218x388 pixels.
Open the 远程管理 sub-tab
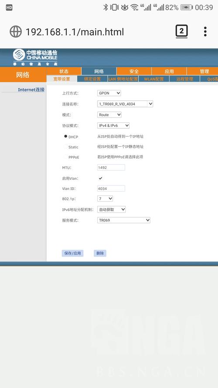pos(184,79)
